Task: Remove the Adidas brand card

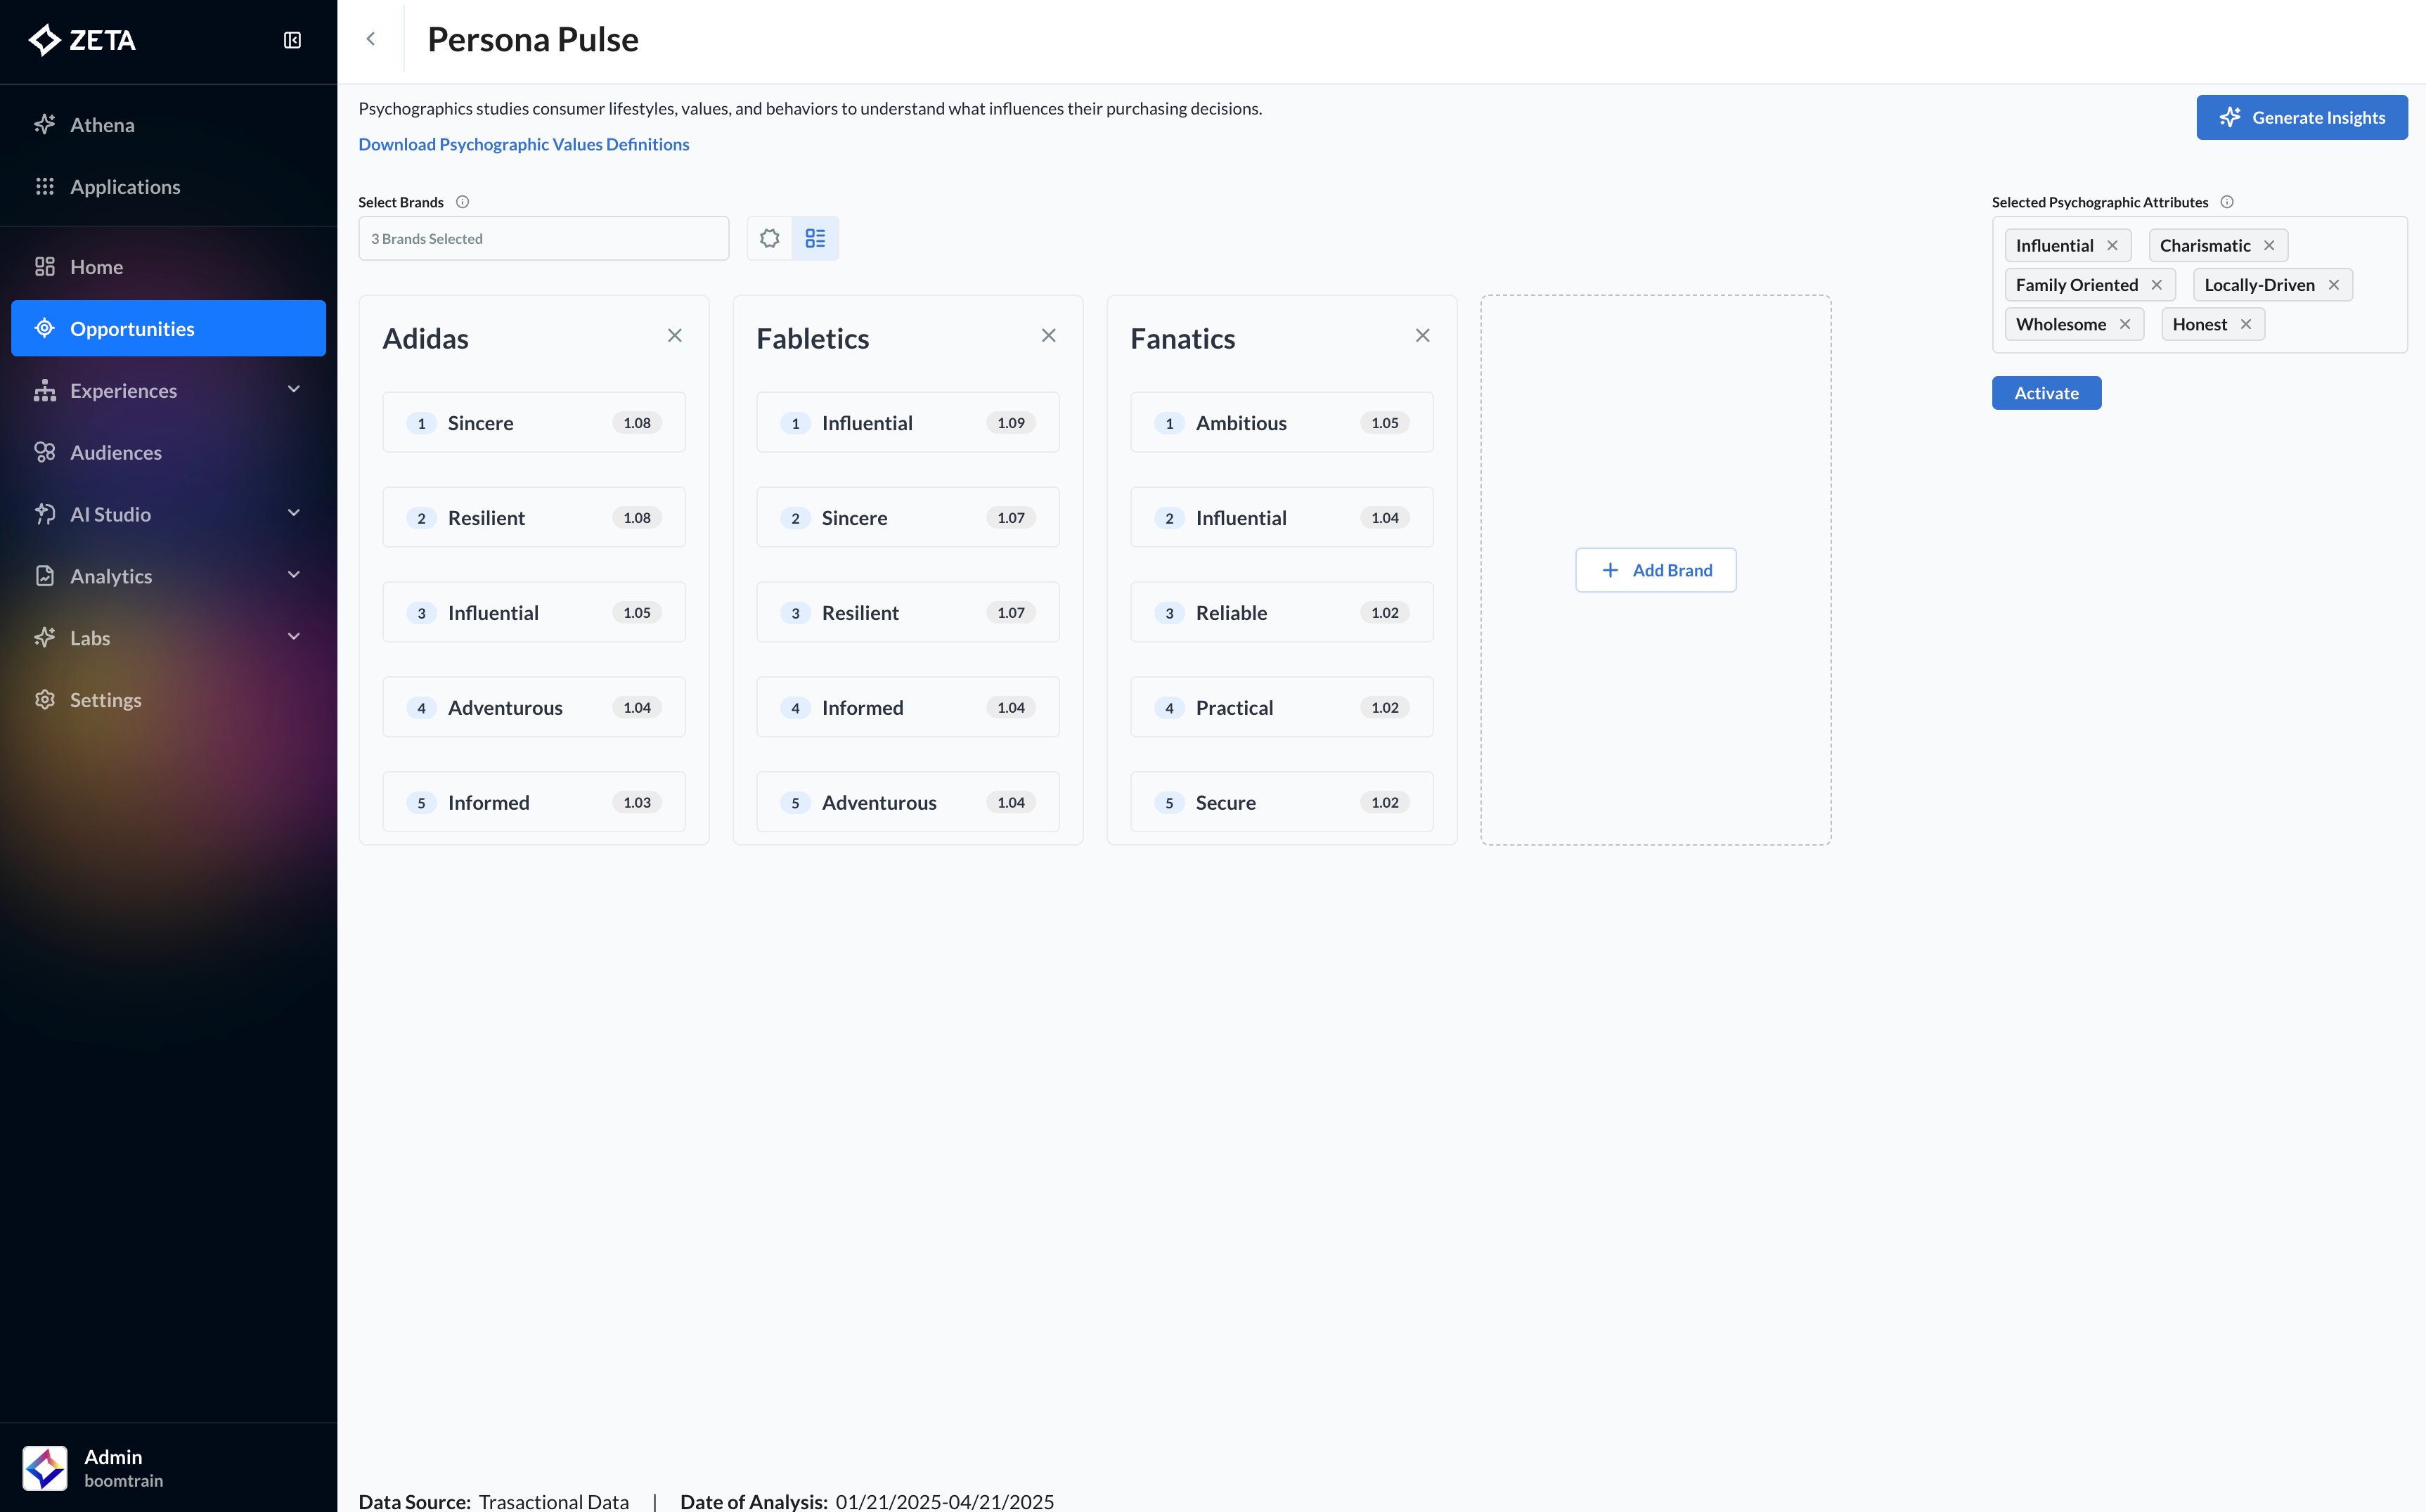Action: 675,336
